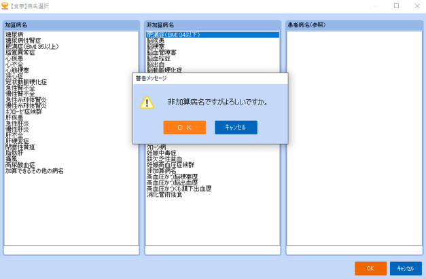The image size is (426, 279).
Task: Confirm with OK in the warning dialog
Action: coord(185,128)
